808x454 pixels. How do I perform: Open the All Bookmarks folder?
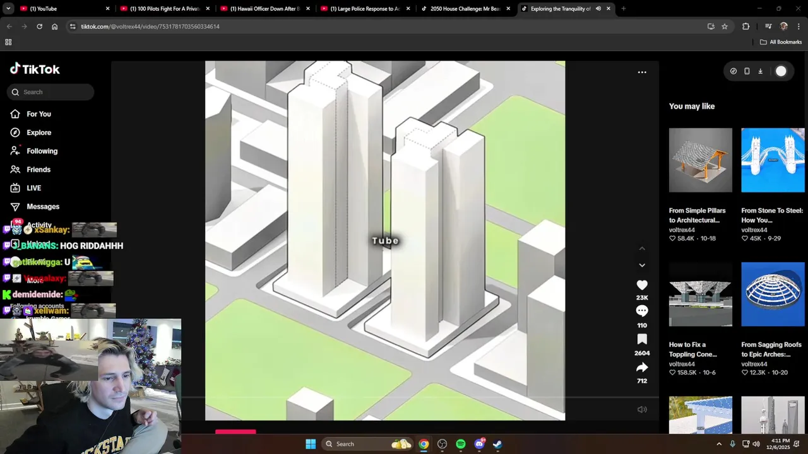(x=781, y=42)
